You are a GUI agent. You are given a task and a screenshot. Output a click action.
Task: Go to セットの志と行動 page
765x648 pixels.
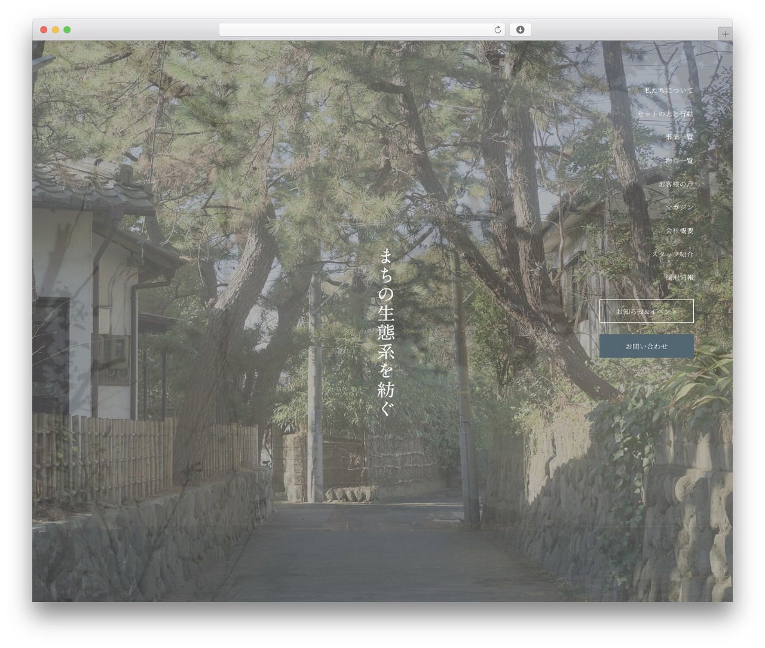[665, 114]
